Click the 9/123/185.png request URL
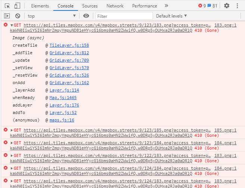This screenshot has height=188, width=245. tap(117, 130)
